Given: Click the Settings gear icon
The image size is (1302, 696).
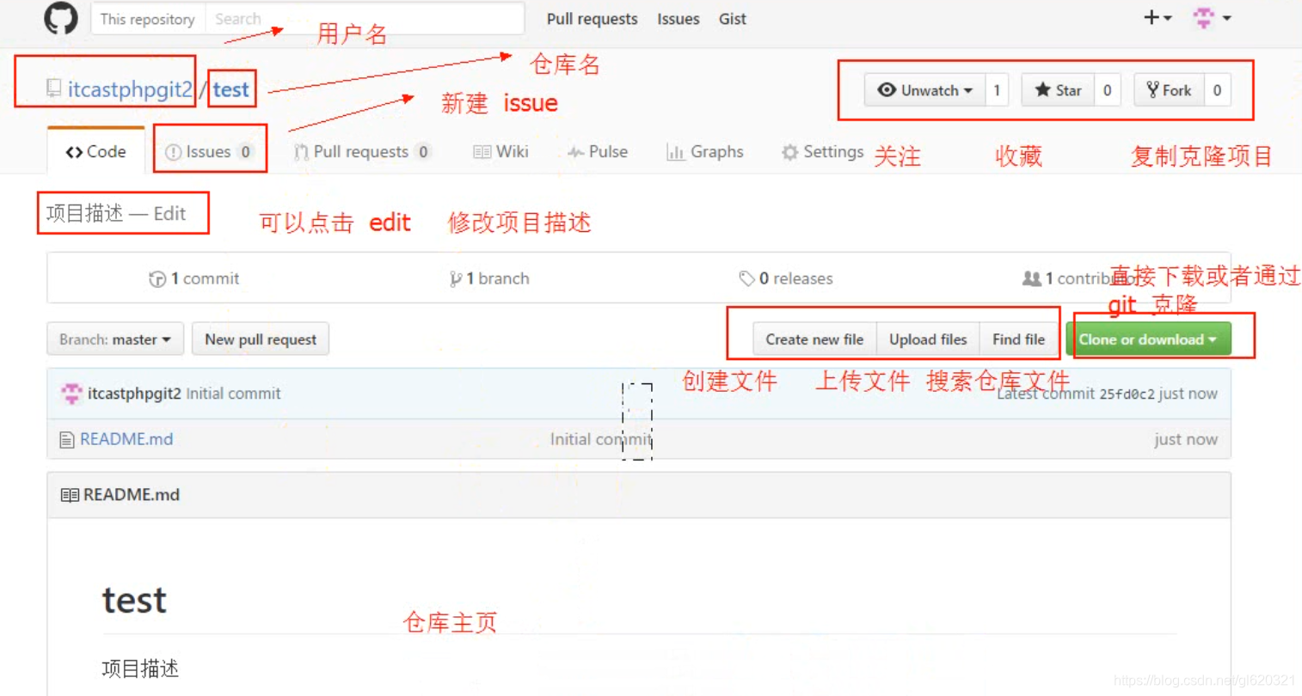Looking at the screenshot, I should point(789,152).
